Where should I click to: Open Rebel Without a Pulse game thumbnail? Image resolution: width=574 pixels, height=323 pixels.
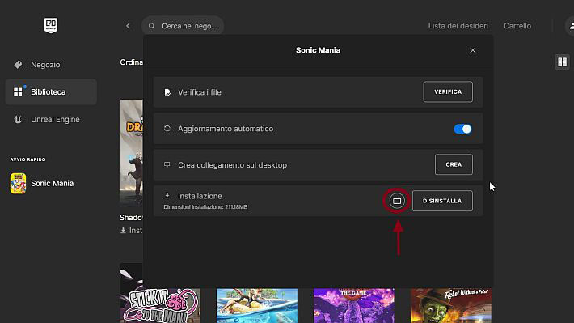click(x=451, y=305)
